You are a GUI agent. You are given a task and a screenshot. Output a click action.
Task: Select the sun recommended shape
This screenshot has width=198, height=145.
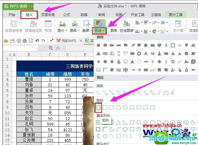coord(98,62)
